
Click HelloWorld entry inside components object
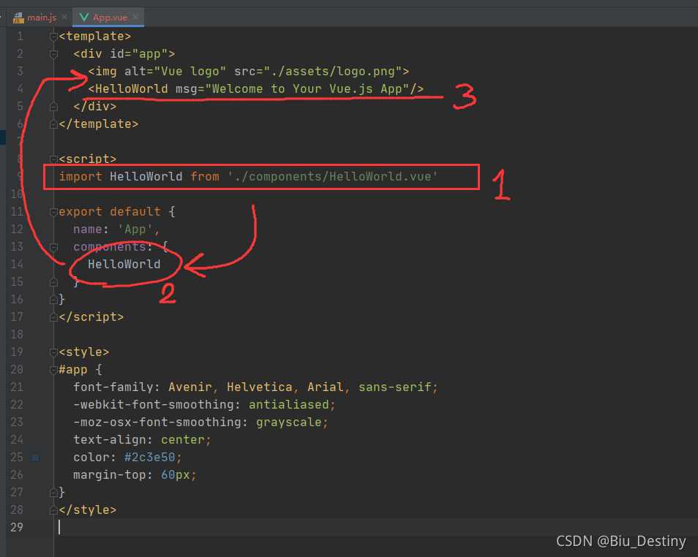[124, 265]
